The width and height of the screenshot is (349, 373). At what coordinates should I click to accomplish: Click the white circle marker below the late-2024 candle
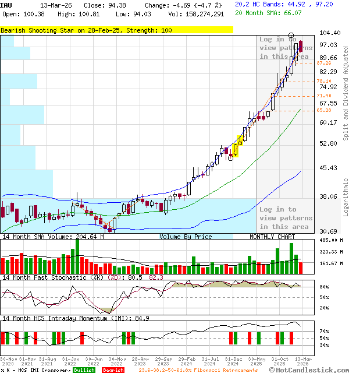tap(231, 158)
